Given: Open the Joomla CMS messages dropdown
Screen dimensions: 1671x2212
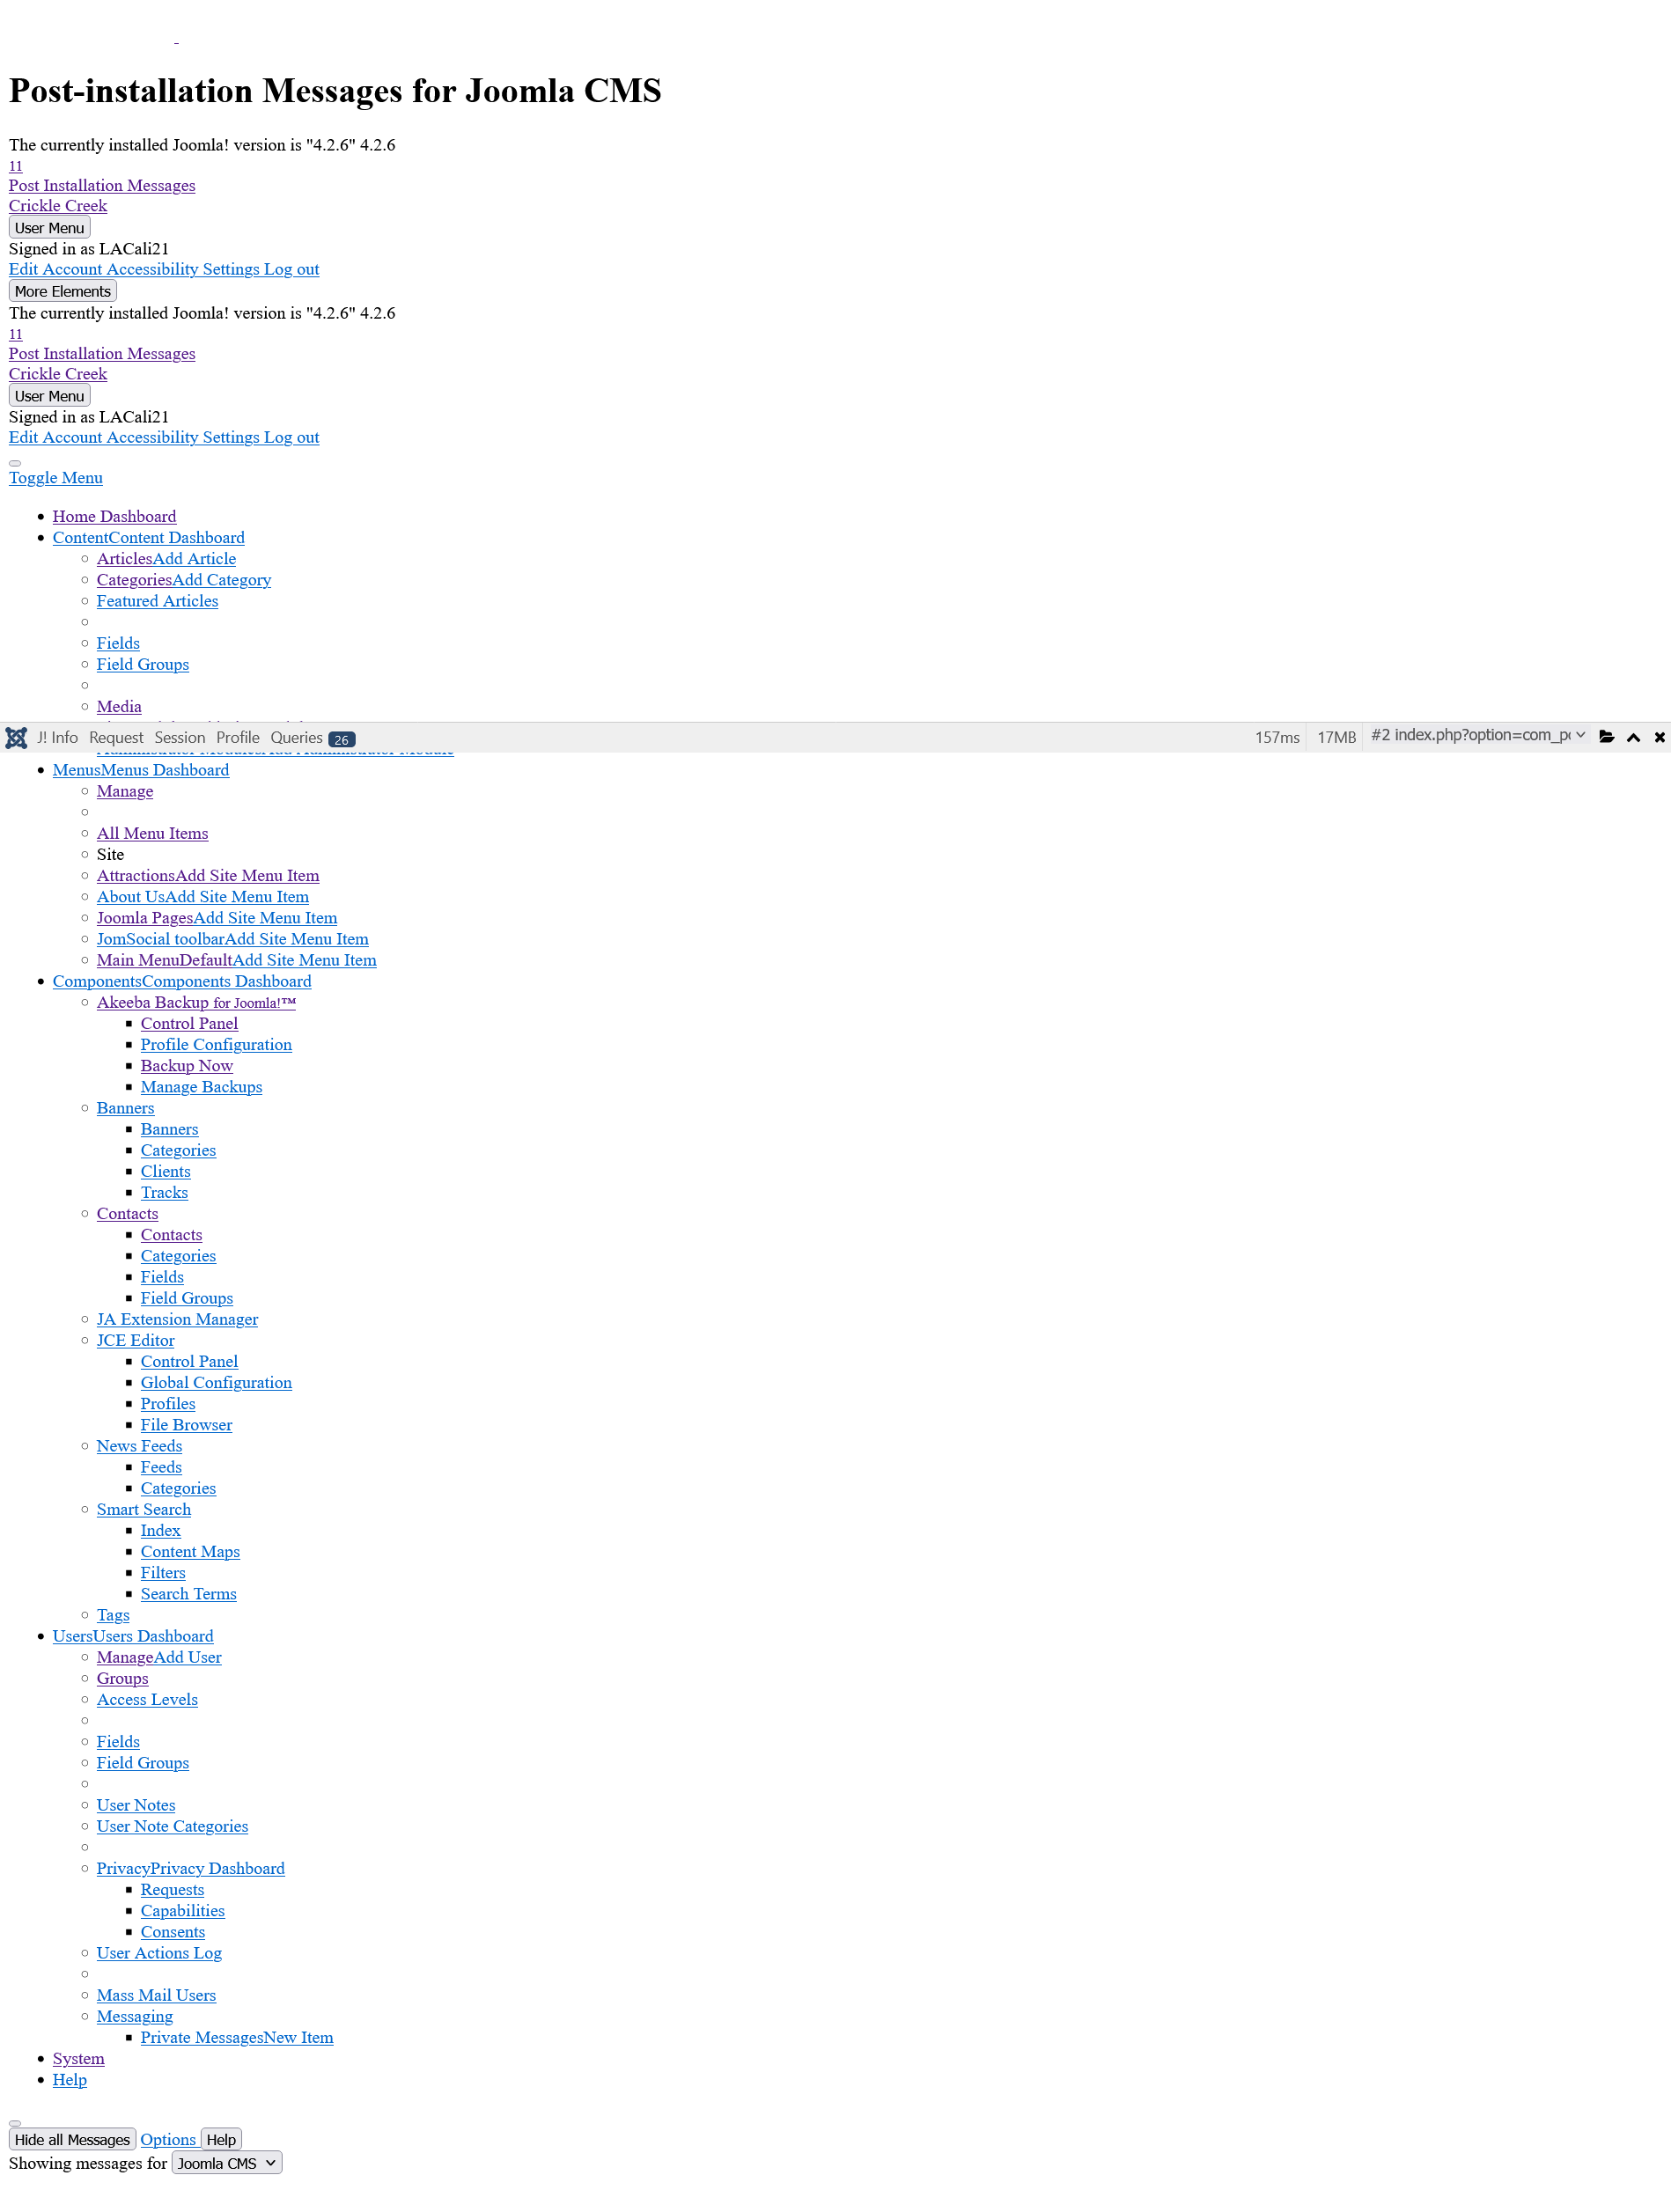Looking at the screenshot, I should [227, 2163].
